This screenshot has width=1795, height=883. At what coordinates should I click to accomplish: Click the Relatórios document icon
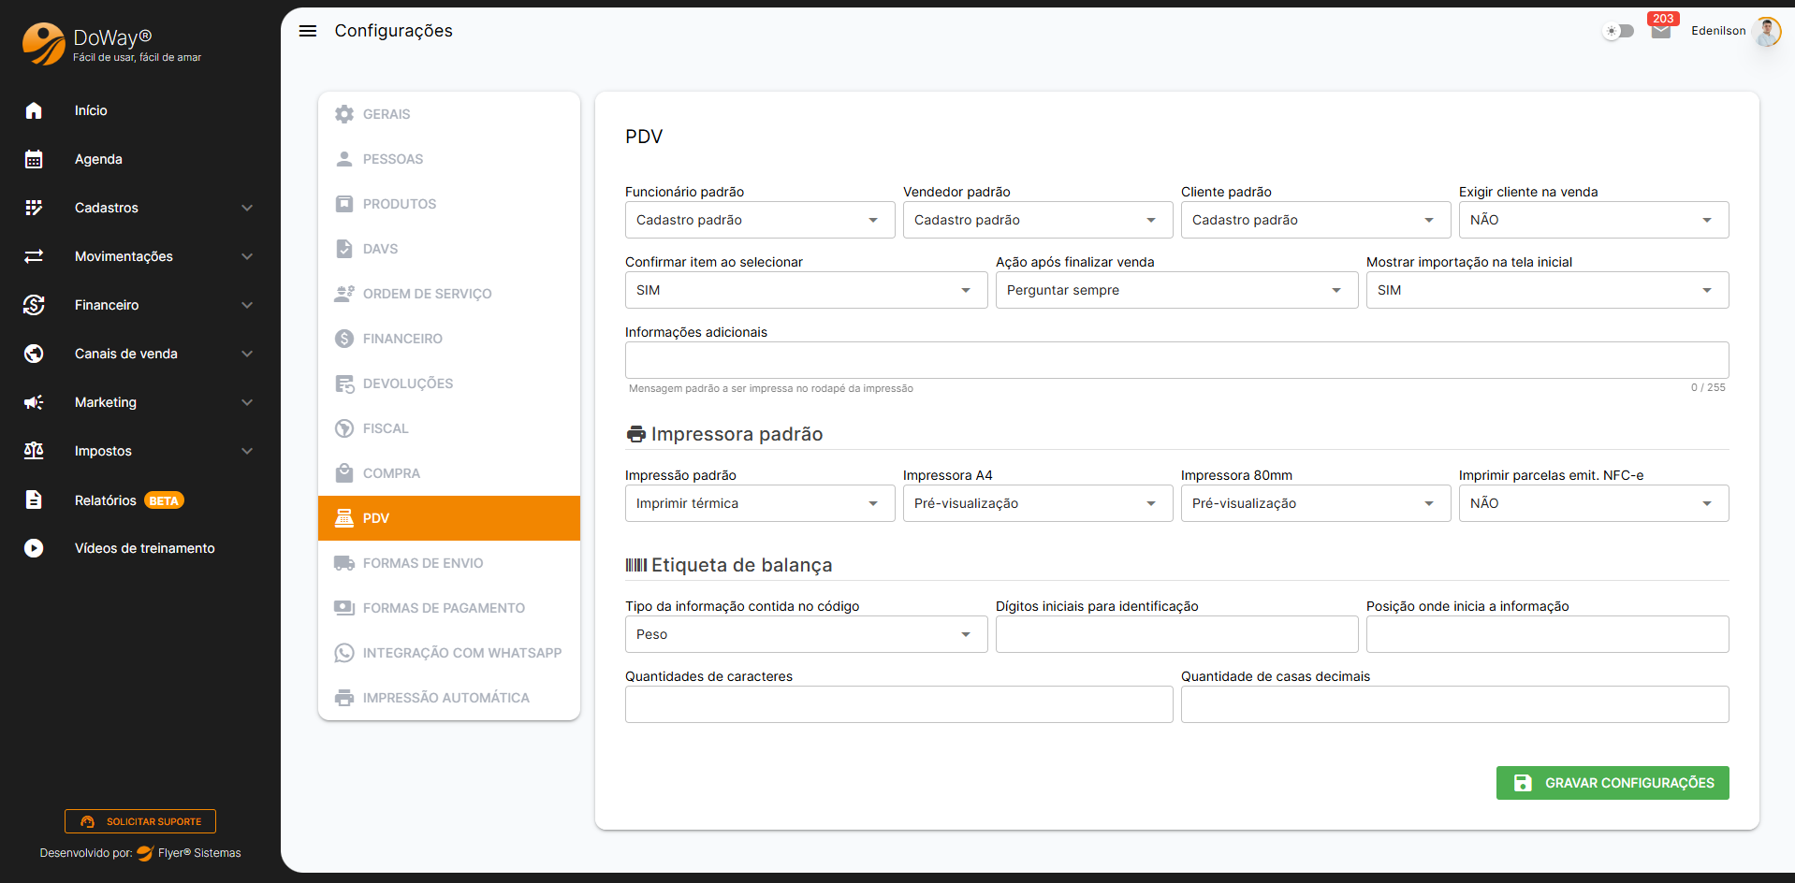coord(34,499)
